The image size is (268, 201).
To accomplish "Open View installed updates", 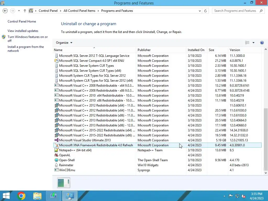I will pyautogui.click(x=23, y=31).
